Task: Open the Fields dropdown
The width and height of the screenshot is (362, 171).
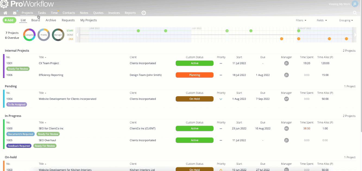Action: click(322, 20)
